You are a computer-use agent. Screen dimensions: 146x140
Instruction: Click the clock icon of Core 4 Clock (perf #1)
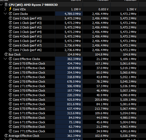[10, 36]
